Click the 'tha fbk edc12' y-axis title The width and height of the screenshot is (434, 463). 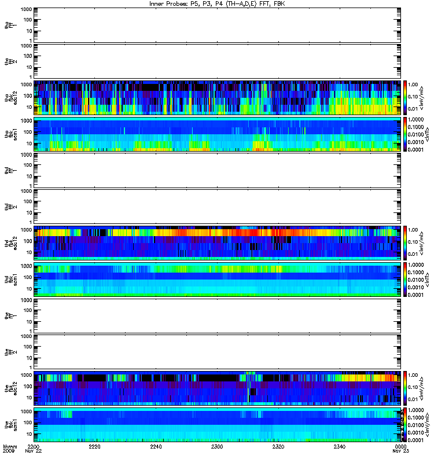pyautogui.click(x=11, y=97)
